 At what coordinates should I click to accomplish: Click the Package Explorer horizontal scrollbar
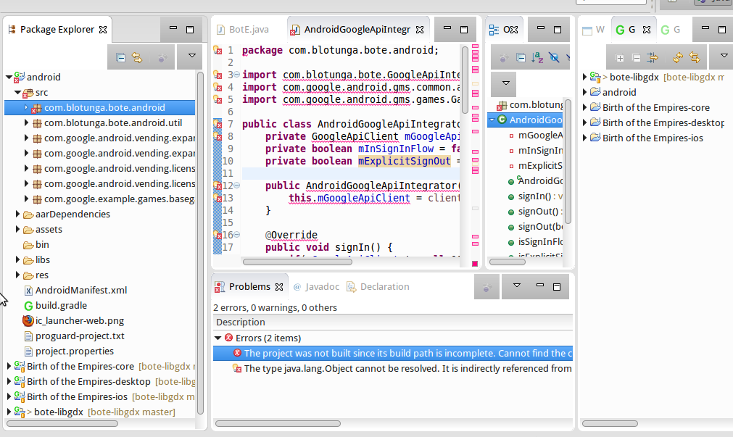[x=62, y=423]
